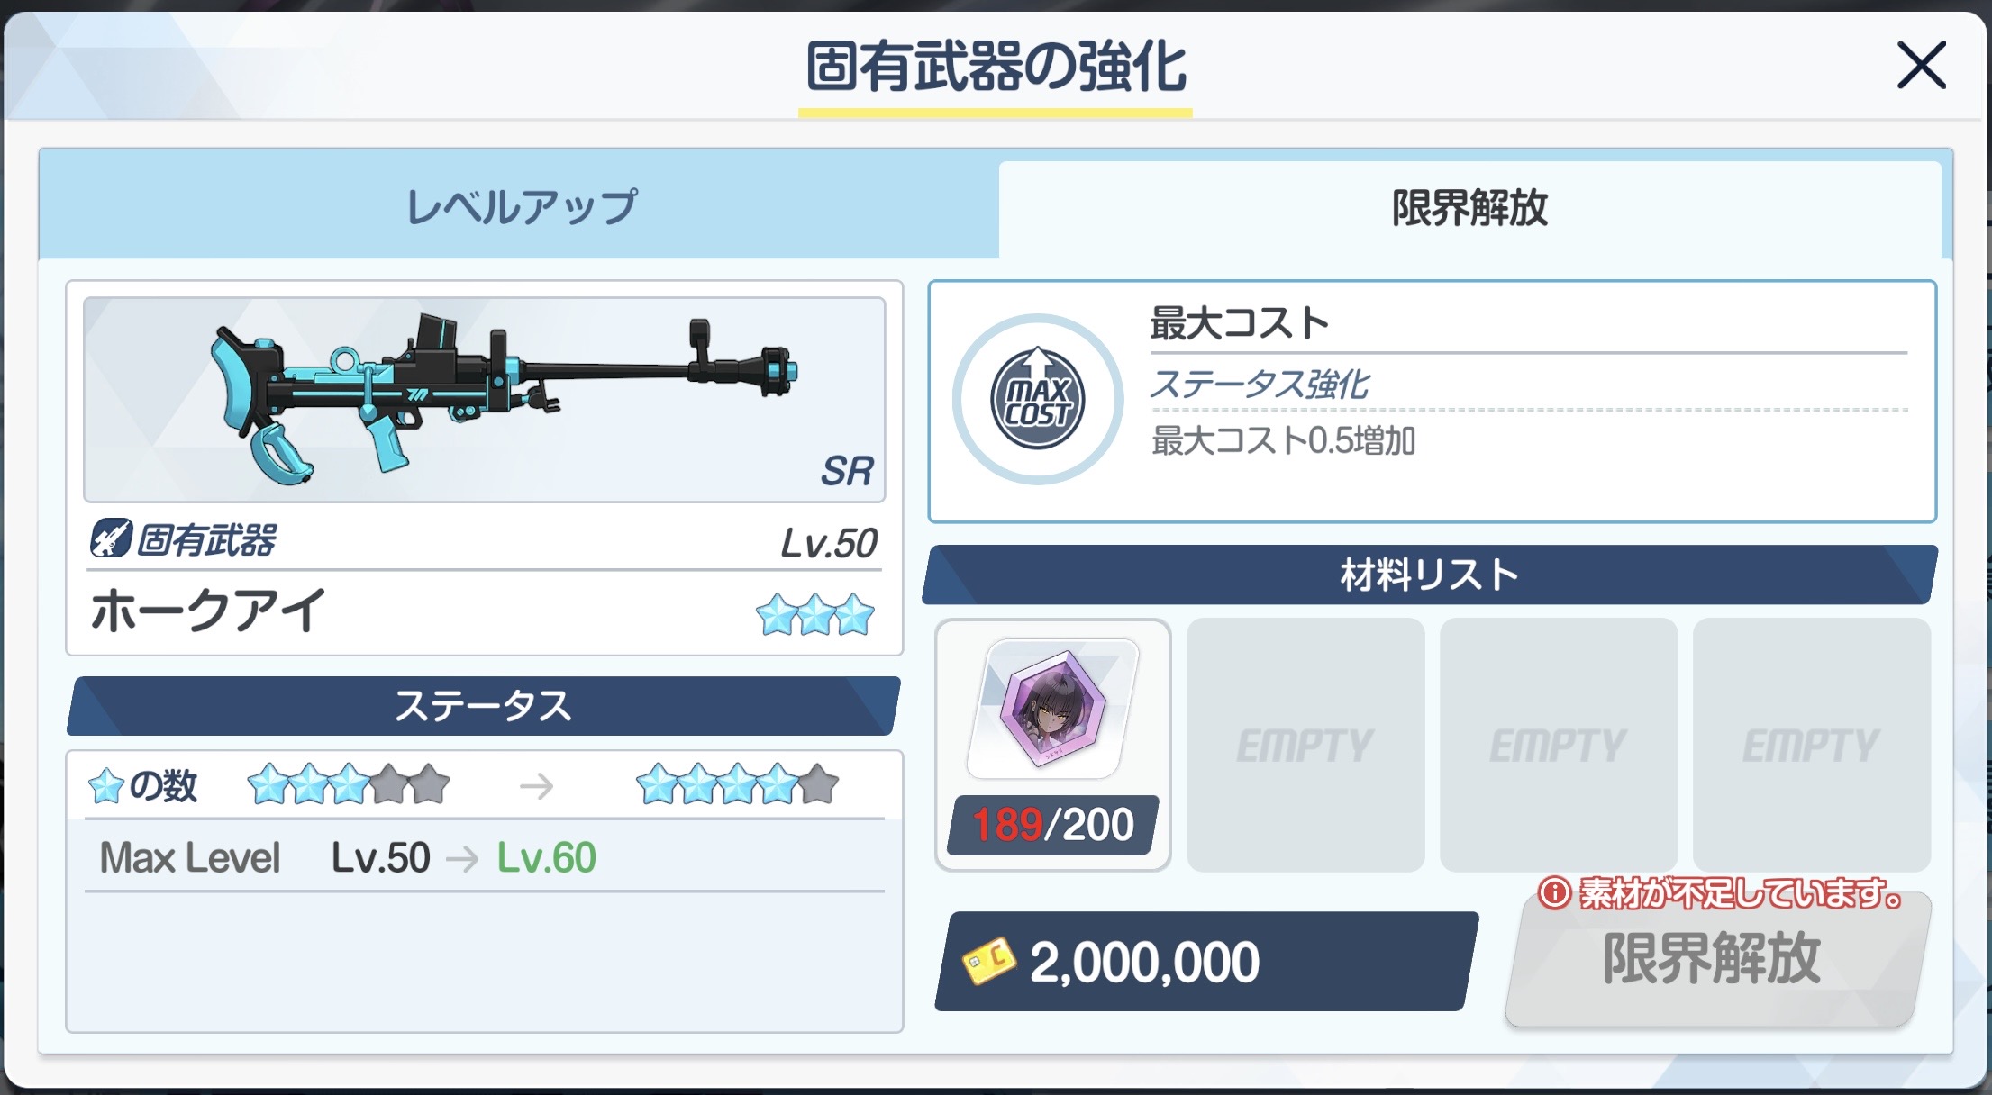The width and height of the screenshot is (1992, 1095).
Task: Click the blue star icon beside の数
Action: pos(106,785)
